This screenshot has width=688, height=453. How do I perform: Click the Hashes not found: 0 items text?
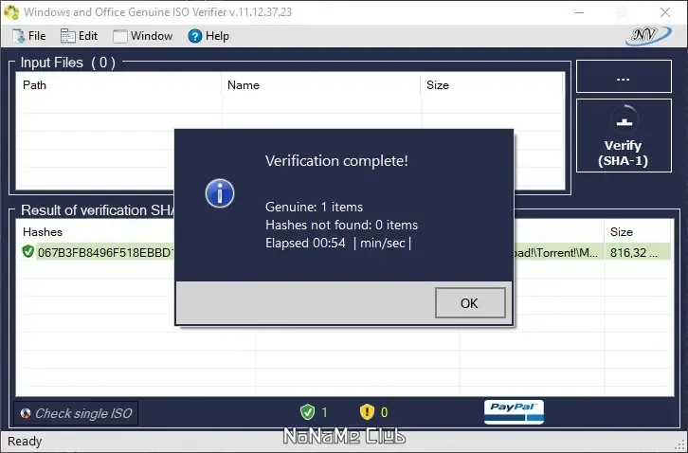click(342, 225)
